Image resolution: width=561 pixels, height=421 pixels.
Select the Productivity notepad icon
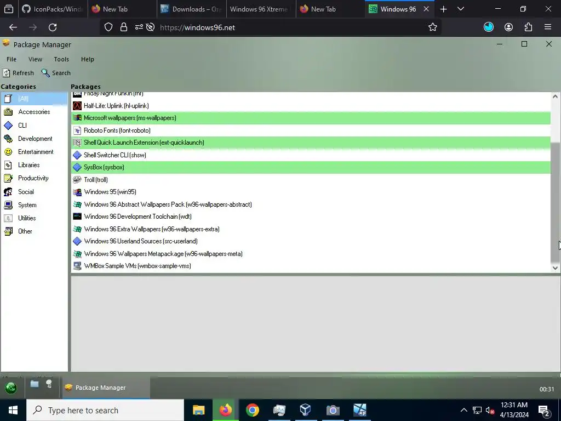click(8, 178)
